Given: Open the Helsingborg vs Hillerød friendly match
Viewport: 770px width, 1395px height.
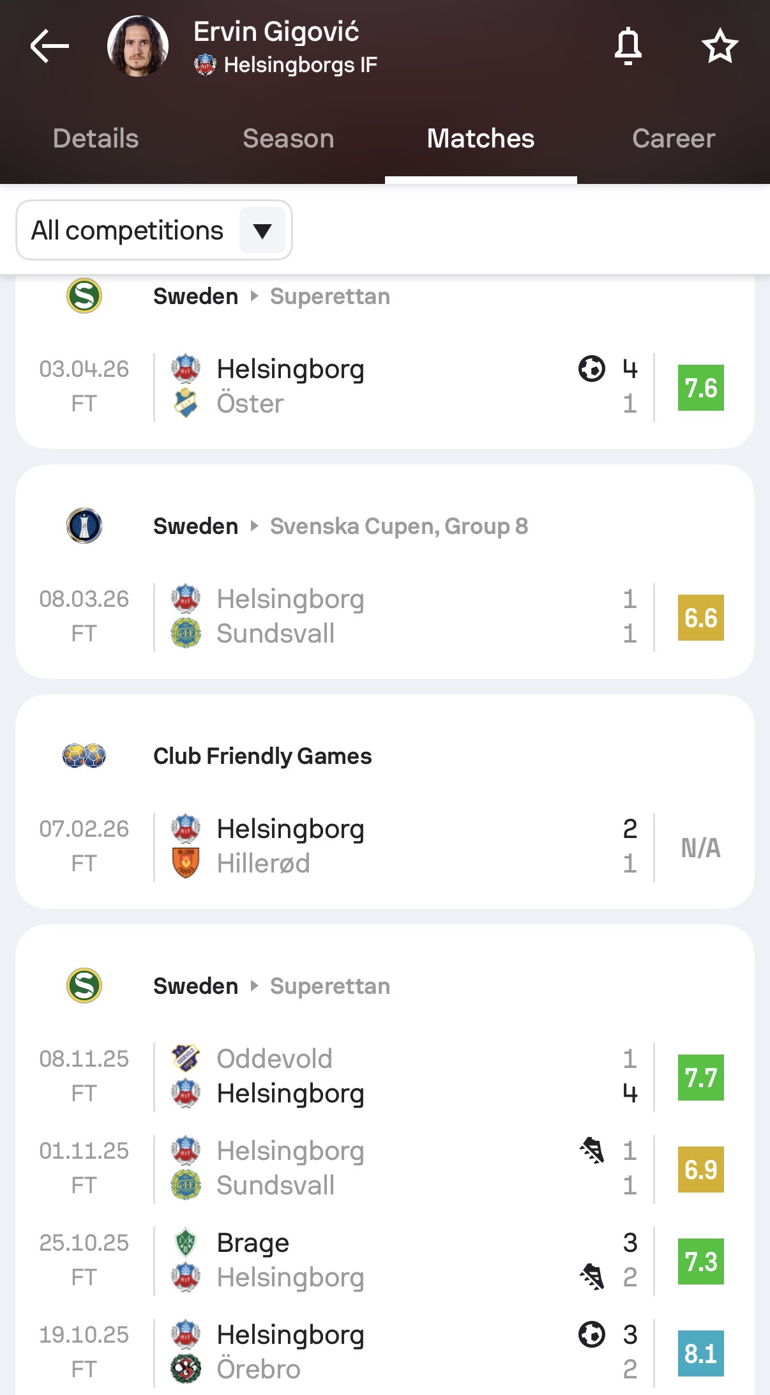Looking at the screenshot, I should (x=383, y=846).
